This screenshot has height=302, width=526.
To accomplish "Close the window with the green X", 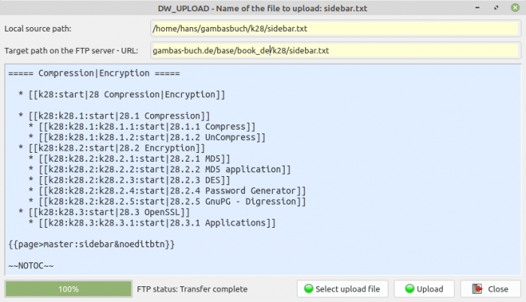I will coord(514,8).
